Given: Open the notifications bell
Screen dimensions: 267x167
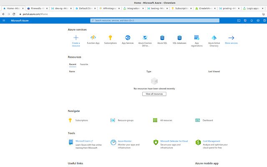Looking at the screenshot, I should (252, 20).
